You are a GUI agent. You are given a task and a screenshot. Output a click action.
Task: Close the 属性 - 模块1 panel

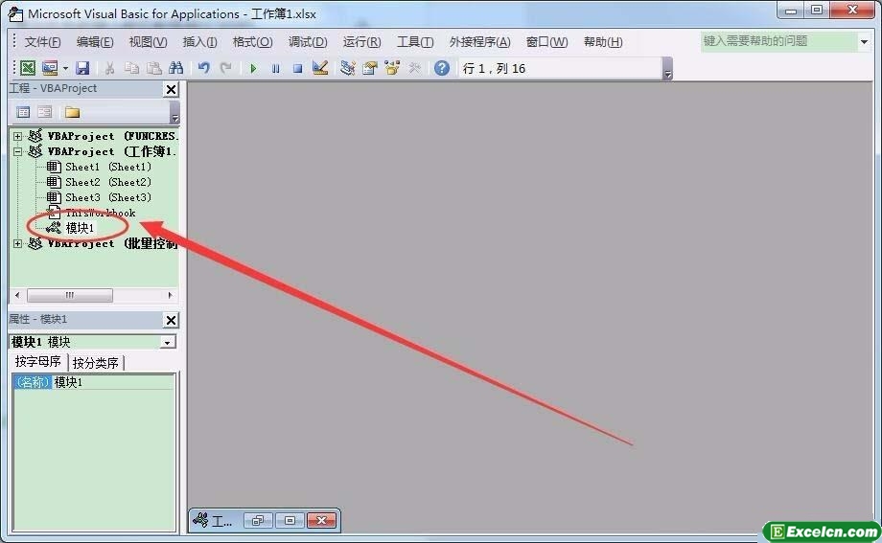click(171, 321)
